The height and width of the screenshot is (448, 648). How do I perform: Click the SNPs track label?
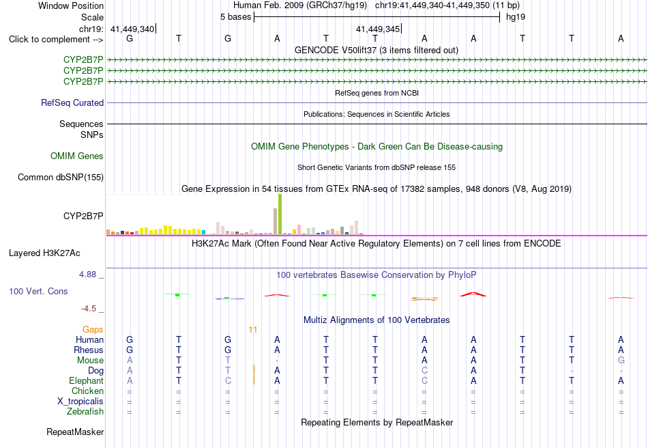[x=92, y=135]
